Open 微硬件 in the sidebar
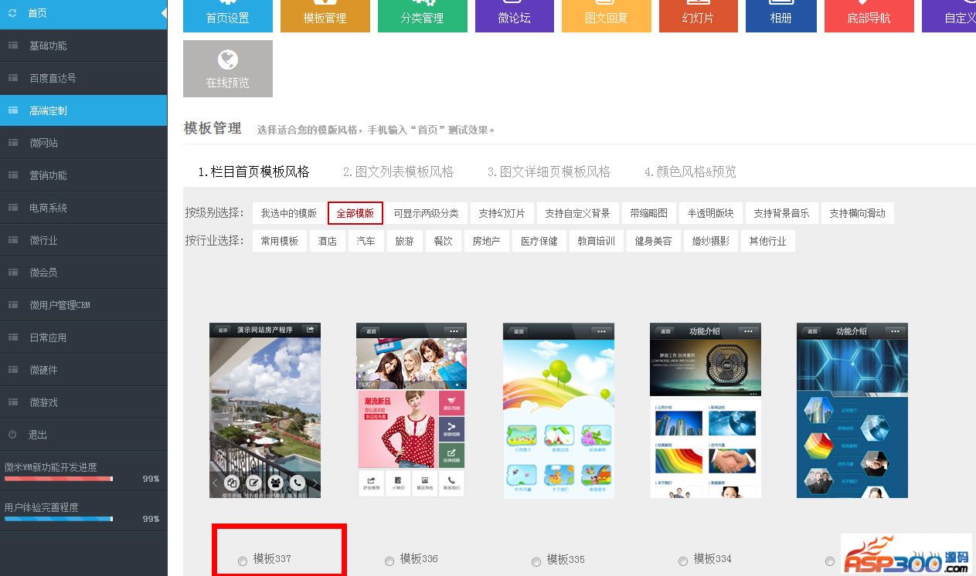The height and width of the screenshot is (576, 976). click(83, 370)
